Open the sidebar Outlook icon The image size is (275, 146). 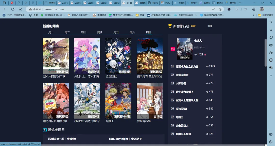click(271, 68)
